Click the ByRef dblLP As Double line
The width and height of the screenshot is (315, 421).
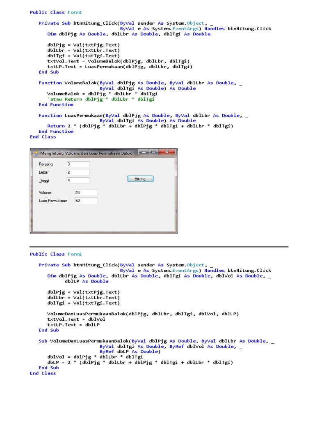[x=130, y=352]
